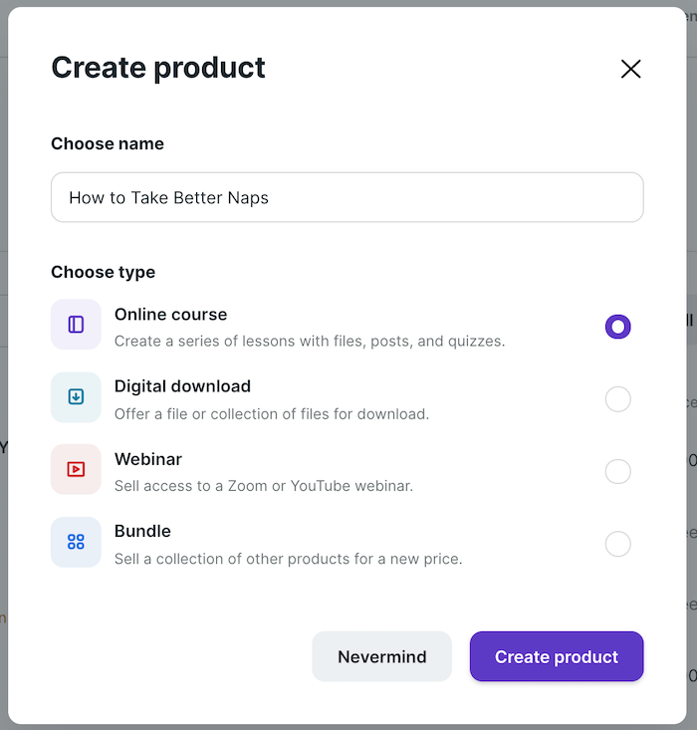
Task: Click the Online course book icon
Action: [76, 325]
